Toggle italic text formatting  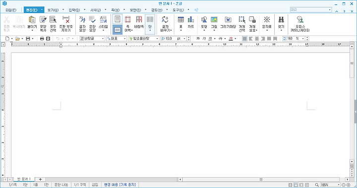click(x=204, y=38)
